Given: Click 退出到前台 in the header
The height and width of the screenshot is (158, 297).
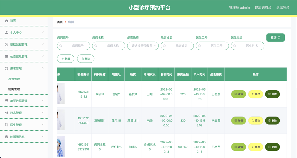Looking at the screenshot, I should tap(263, 8).
